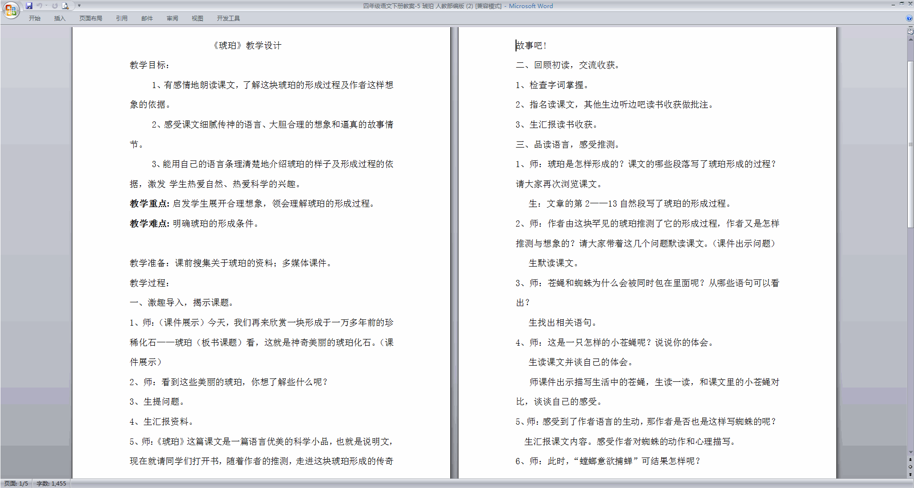
Task: Click the line 6、师：此时，“螳螂意欲捕蝉”
Action: 608,461
